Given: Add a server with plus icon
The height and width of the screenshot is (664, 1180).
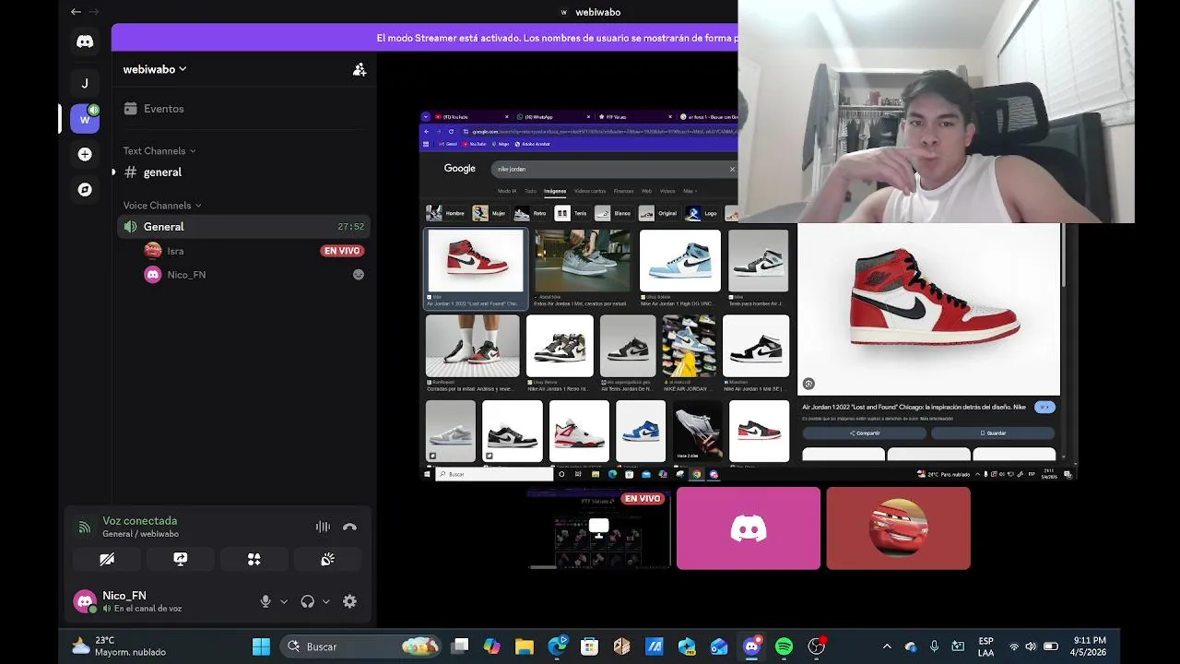Looking at the screenshot, I should (85, 154).
